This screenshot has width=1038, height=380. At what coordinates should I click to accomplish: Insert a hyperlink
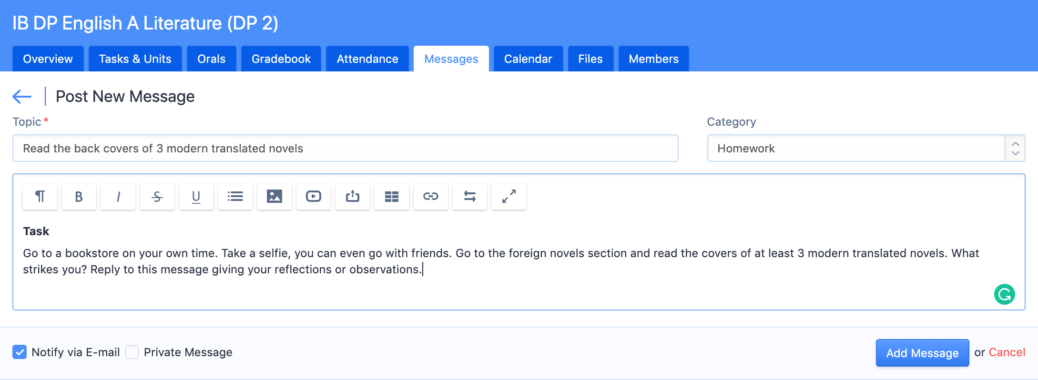[431, 196]
